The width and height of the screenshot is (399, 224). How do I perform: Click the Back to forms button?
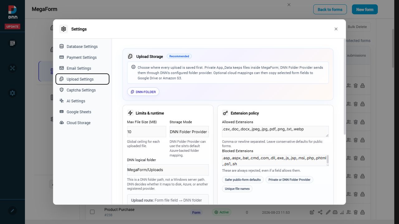[x=330, y=9]
